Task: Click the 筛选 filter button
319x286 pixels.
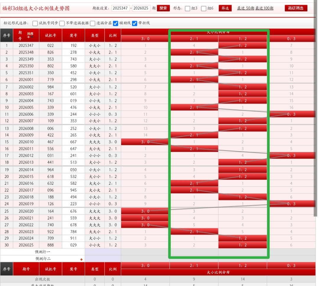Action: [x=225, y=8]
